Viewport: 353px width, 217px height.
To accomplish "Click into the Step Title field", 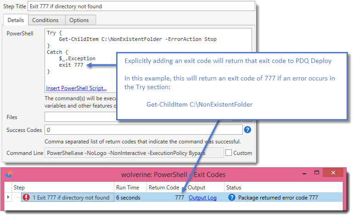I will coord(141,6).
